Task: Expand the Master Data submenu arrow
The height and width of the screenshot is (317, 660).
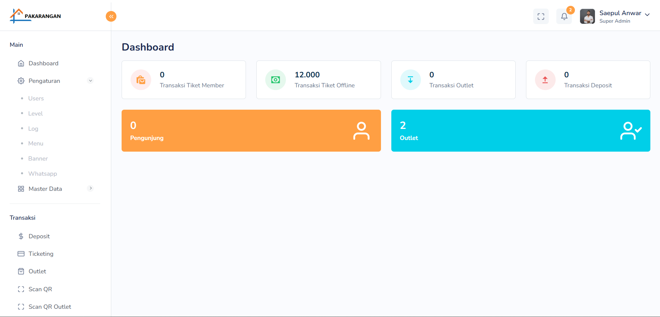Action: tap(91, 188)
